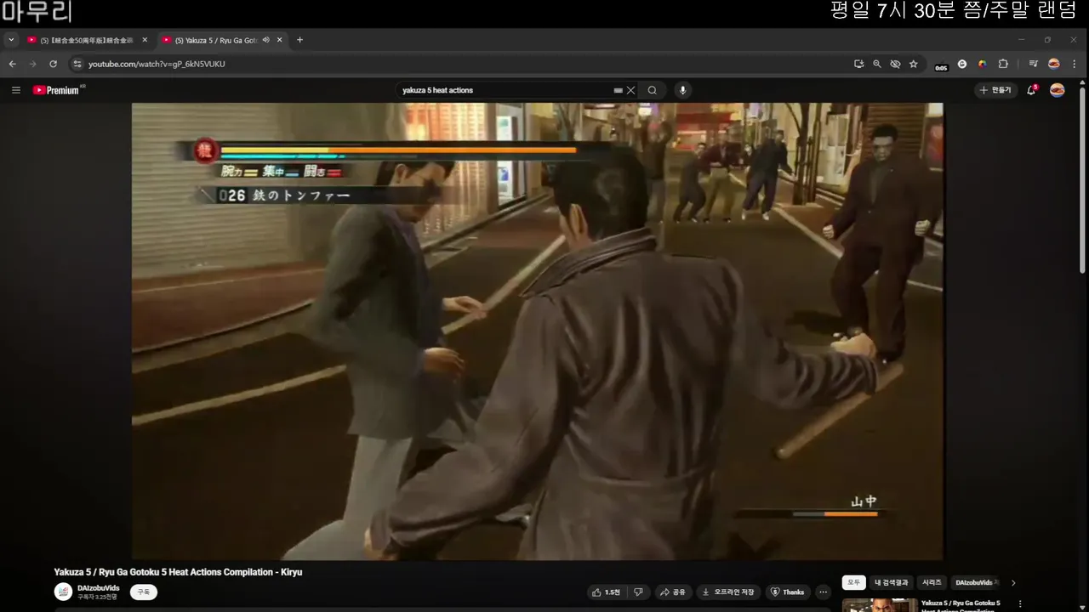Bookmark this page with the star
This screenshot has width=1089, height=612.
[914, 64]
